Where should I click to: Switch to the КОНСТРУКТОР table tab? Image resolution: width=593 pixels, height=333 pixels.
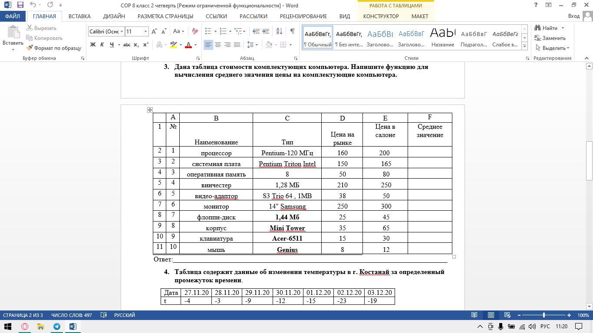(x=381, y=16)
